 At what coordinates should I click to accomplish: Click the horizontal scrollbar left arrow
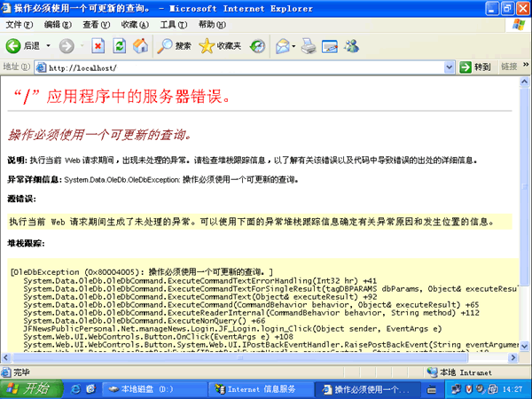click(x=6, y=357)
